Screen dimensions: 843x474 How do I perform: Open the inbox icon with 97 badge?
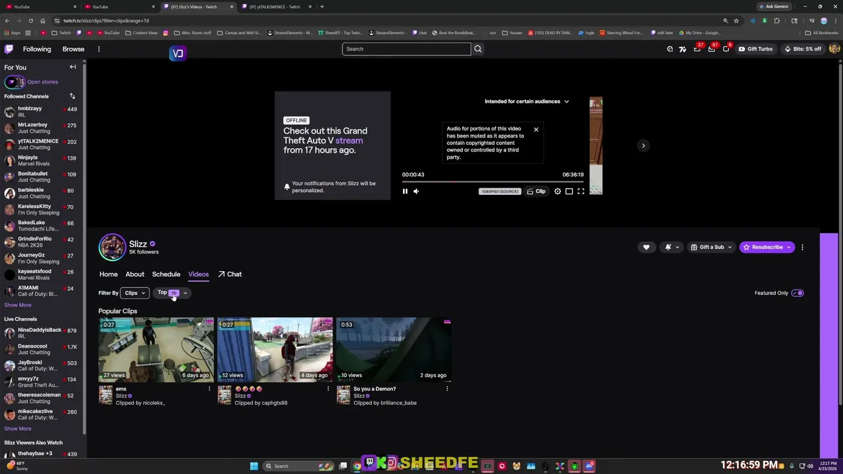(x=711, y=49)
